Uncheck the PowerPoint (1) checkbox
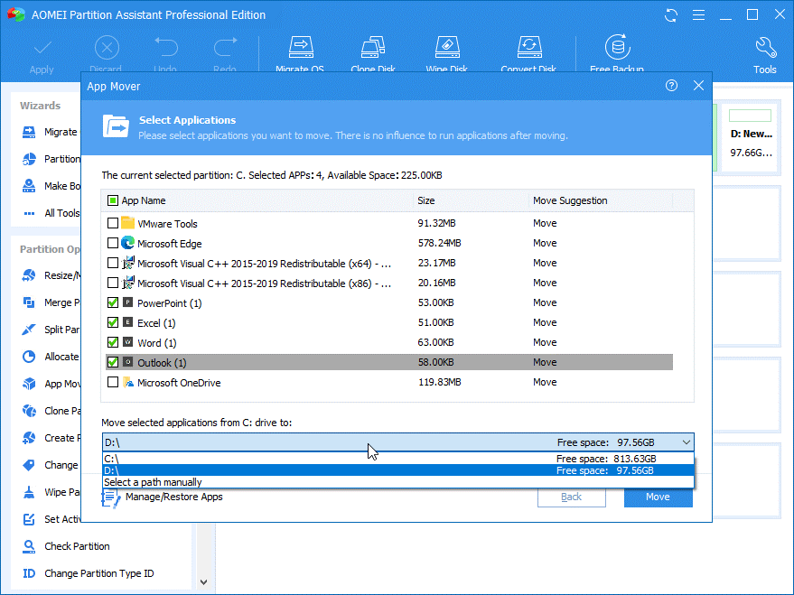Screen dimensions: 794x595 [113, 302]
